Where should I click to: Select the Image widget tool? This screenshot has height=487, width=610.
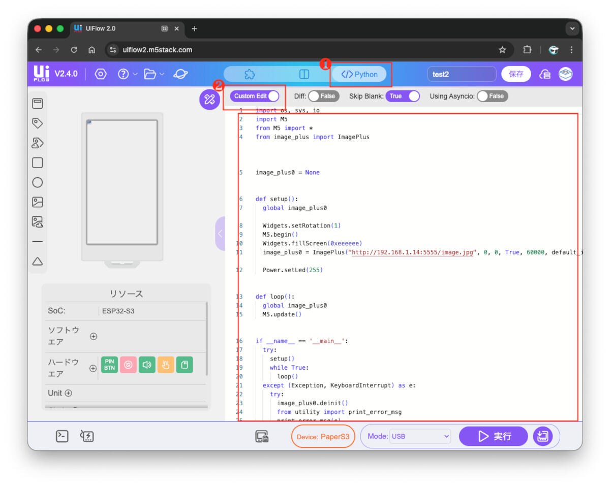coord(37,202)
